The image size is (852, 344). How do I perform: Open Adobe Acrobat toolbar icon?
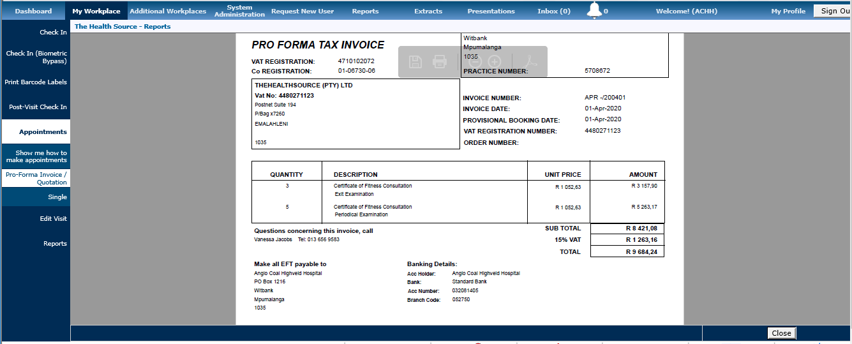[x=532, y=62]
